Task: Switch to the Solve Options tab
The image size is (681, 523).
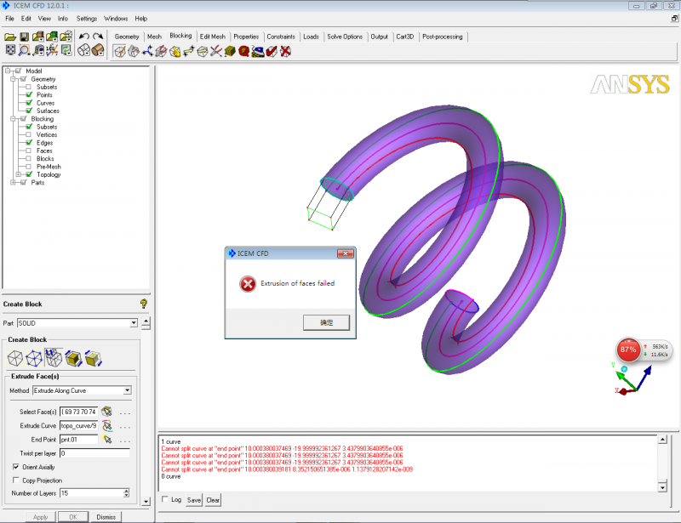Action: coord(345,37)
